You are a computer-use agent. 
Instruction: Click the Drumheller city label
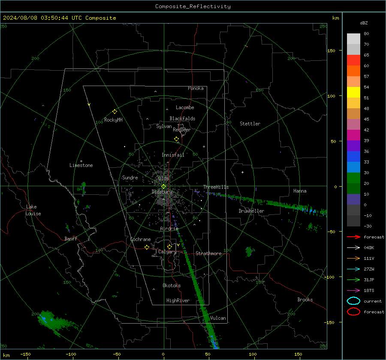tap(251, 211)
